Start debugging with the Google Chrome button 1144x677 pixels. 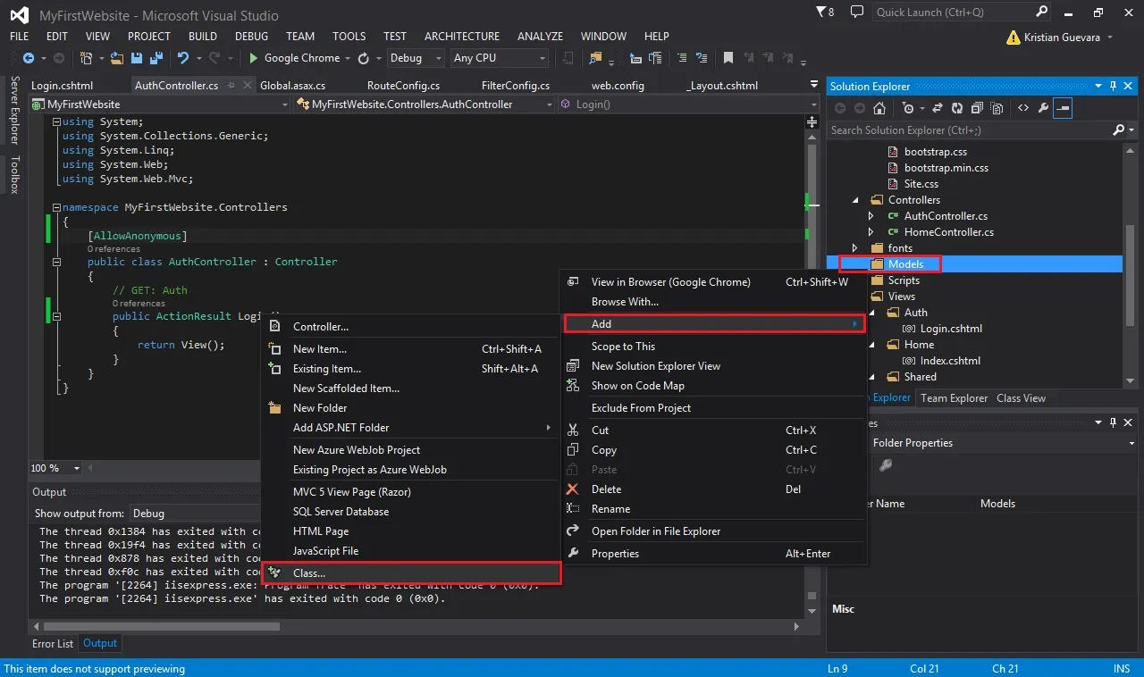pos(295,58)
